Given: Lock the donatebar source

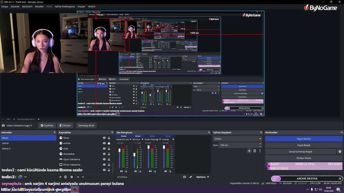Looking at the screenshot, I should pyautogui.click(x=109, y=154).
